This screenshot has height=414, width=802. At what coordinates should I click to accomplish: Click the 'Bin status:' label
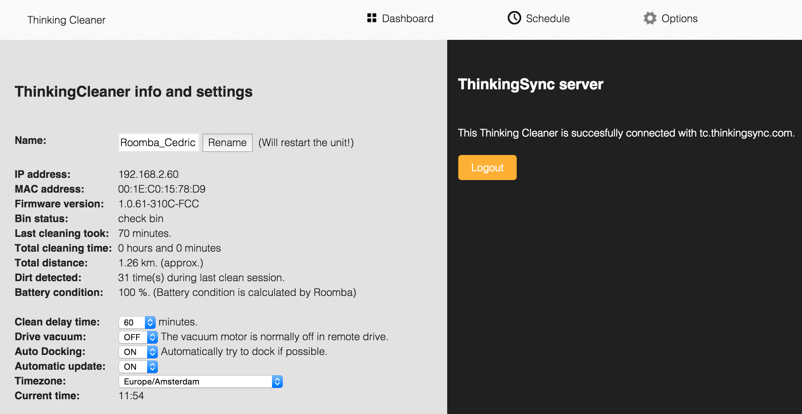coord(41,218)
